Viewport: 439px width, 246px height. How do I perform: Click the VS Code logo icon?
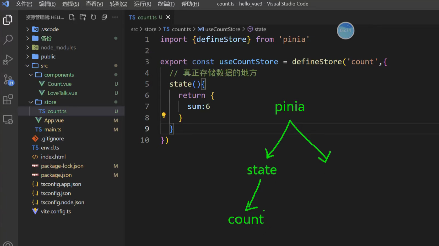pyautogui.click(x=6, y=4)
